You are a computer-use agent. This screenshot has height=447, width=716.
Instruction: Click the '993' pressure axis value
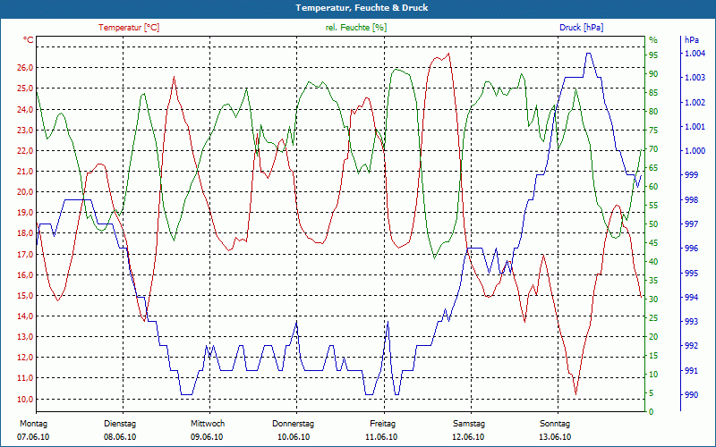point(690,322)
